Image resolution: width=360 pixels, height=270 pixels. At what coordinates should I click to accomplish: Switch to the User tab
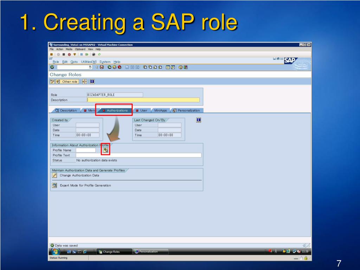pyautogui.click(x=141, y=110)
